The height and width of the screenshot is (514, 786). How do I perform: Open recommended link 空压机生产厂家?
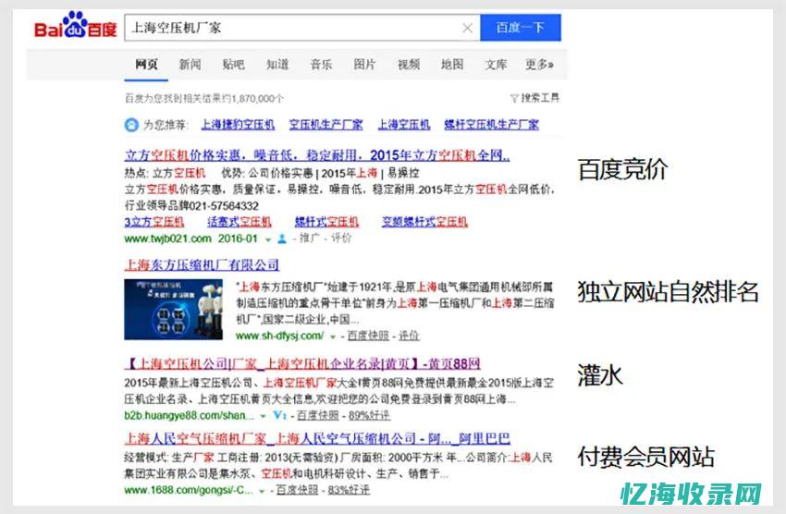pyautogui.click(x=325, y=125)
